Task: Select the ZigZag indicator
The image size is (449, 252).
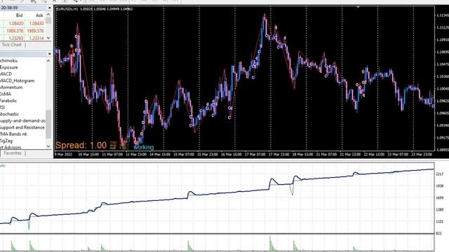Action: pos(6,141)
